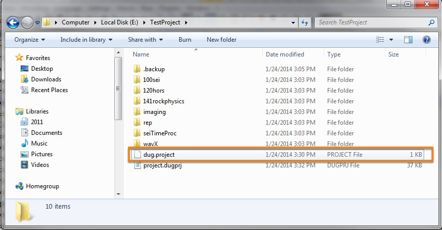Change view with the view icon

[x=380, y=40]
